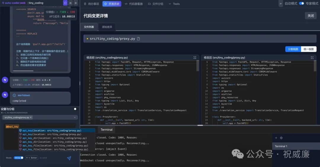320x167 pixels.
Task: Open the chat panel icon in header
Action: coord(65,3)
